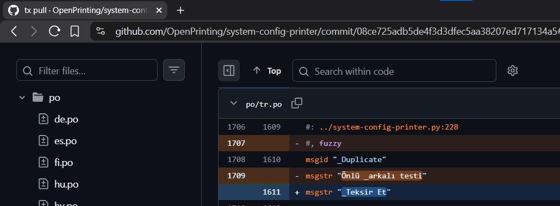Open de.po in the file tree
The width and height of the screenshot is (560, 206).
66,119
